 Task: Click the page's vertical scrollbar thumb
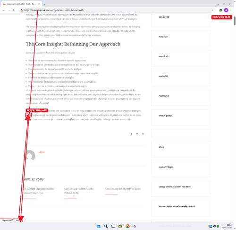pos(235,21)
